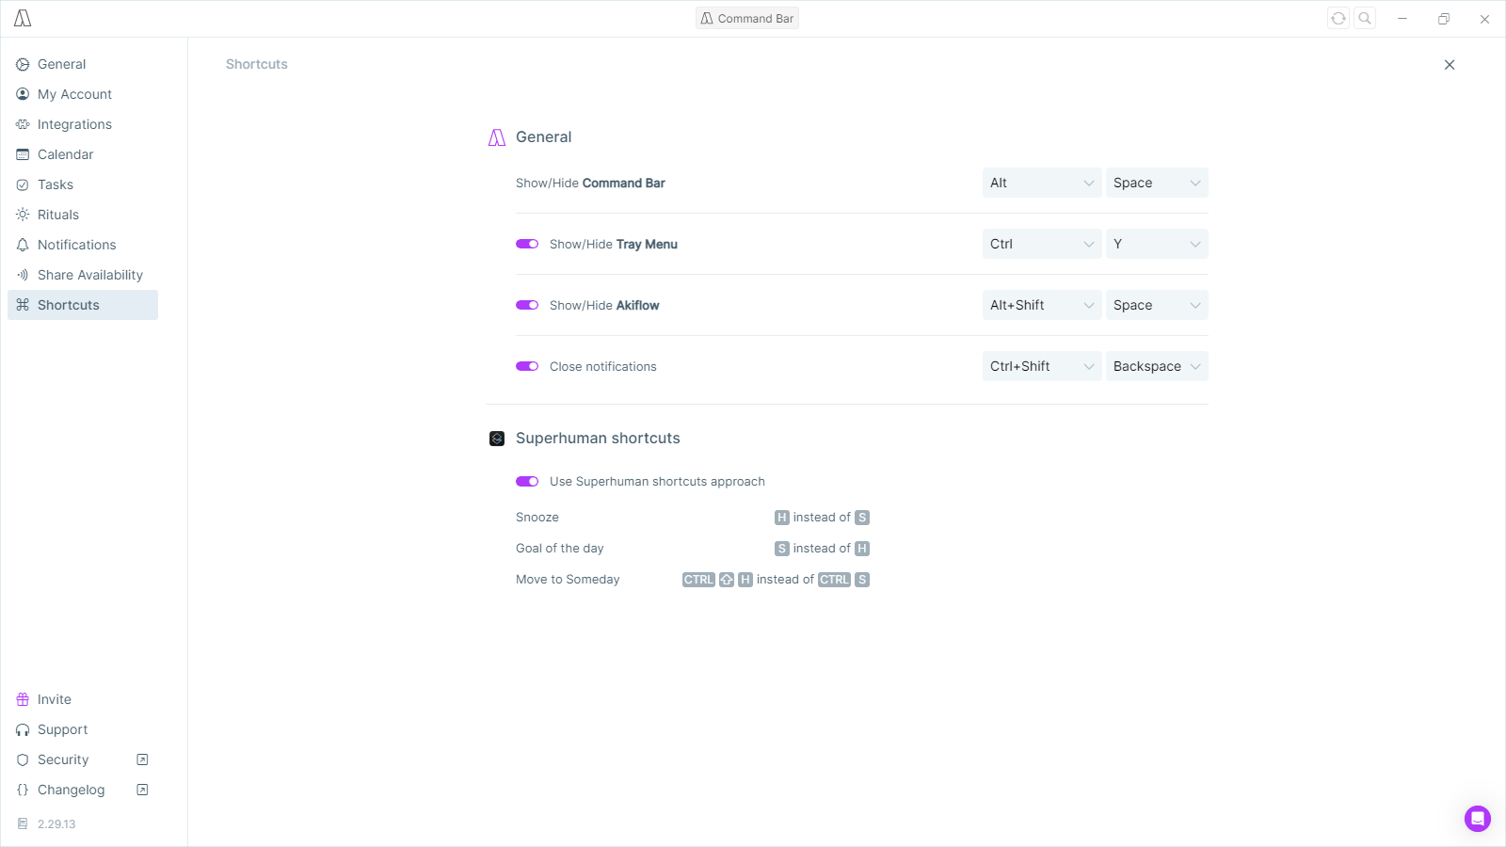The height and width of the screenshot is (847, 1506).
Task: Open the Support link in sidebar
Action: click(83, 729)
